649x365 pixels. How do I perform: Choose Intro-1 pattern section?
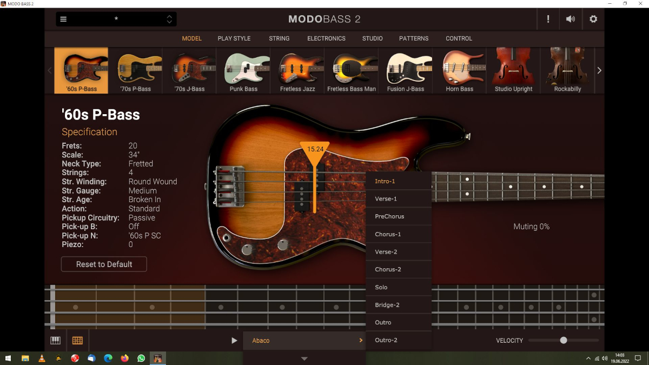click(399, 181)
